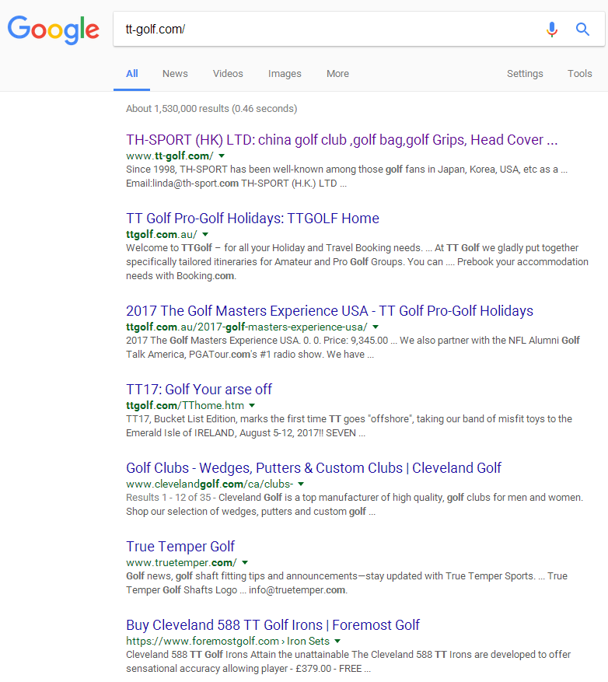Click the green URL www.tt-golf.com/
The image size is (608, 682).
tap(169, 156)
